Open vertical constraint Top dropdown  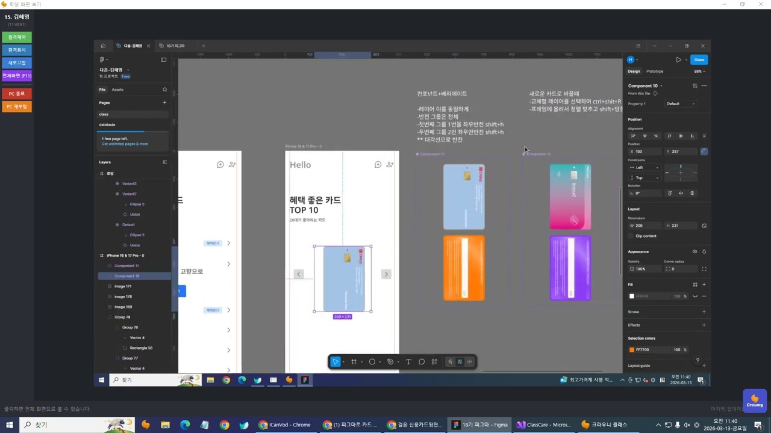pos(645,178)
